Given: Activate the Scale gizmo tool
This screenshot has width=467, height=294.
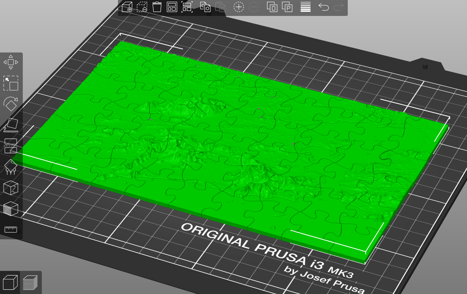Looking at the screenshot, I should 11,83.
